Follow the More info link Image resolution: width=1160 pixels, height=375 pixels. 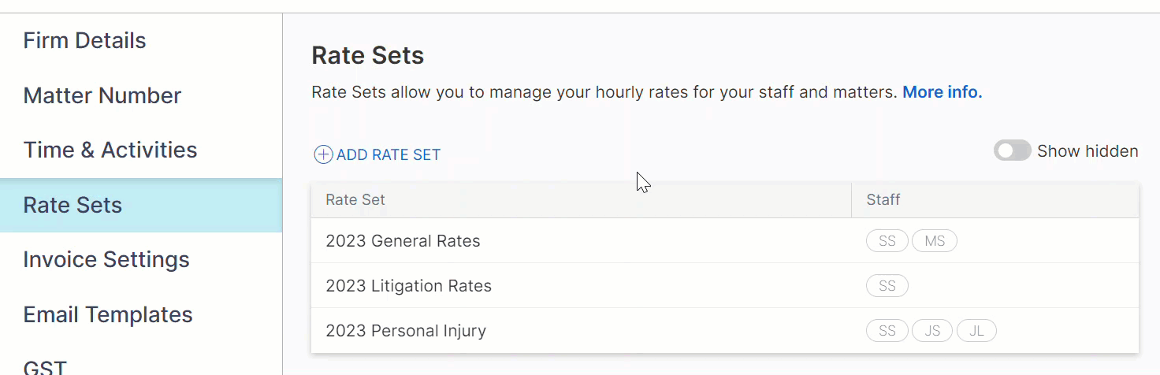(x=942, y=92)
